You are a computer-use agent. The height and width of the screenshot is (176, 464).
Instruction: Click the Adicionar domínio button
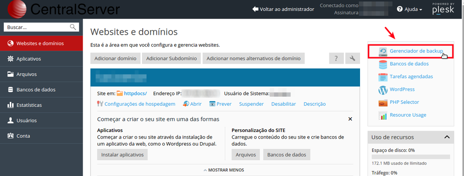(x=116, y=58)
